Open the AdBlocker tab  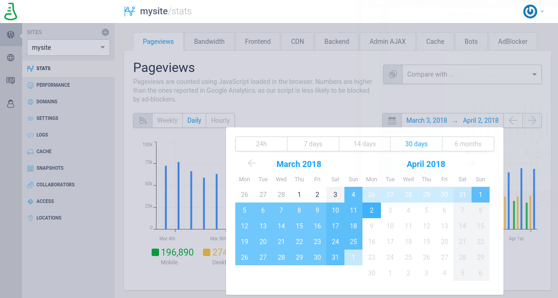pos(513,41)
